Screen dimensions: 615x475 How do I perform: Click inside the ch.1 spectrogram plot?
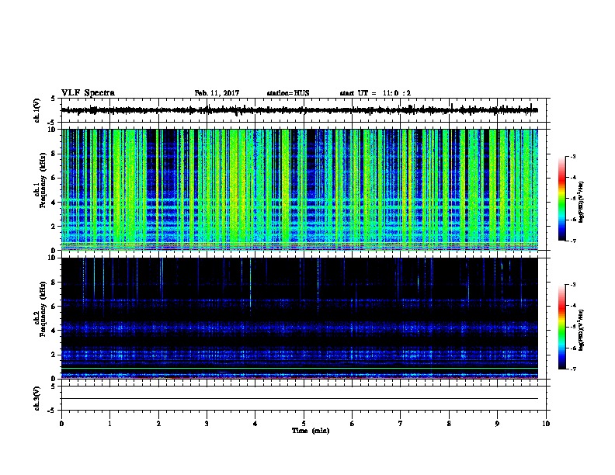click(300, 189)
